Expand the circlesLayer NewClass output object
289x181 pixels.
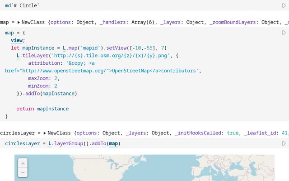45,133
